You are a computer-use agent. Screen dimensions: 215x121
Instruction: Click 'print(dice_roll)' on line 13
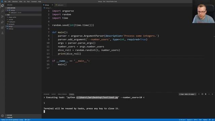pyautogui.click(x=69, y=54)
